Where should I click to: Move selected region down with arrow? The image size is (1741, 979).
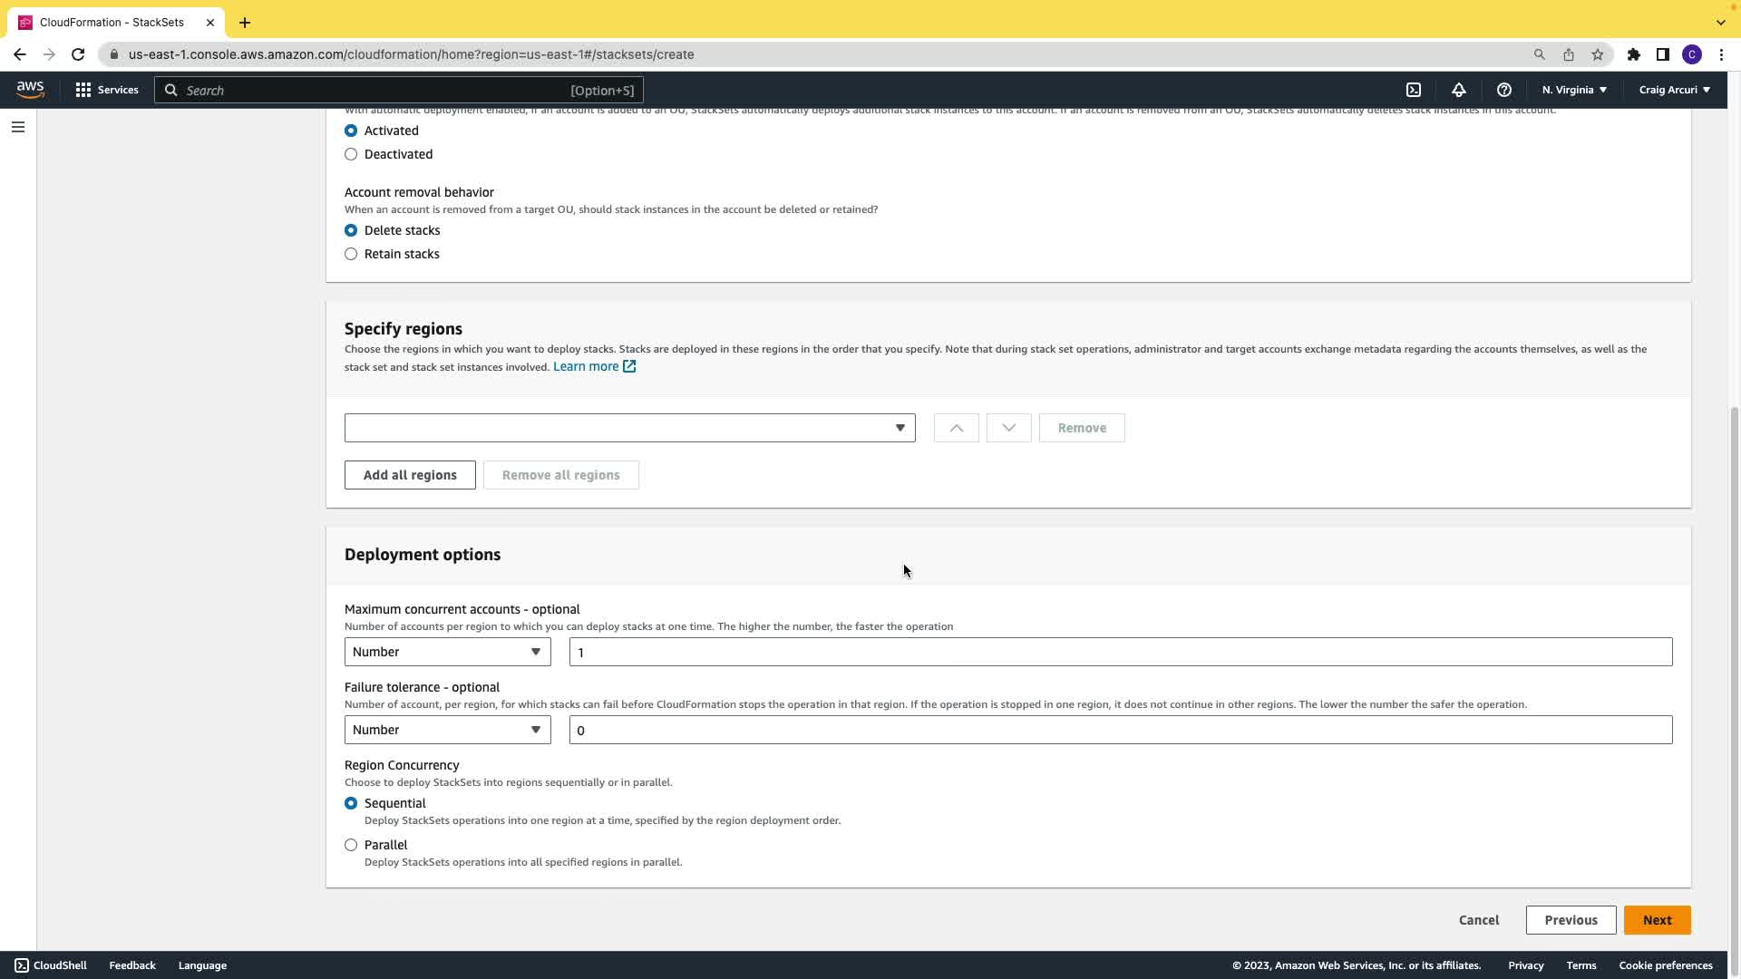coord(1008,428)
